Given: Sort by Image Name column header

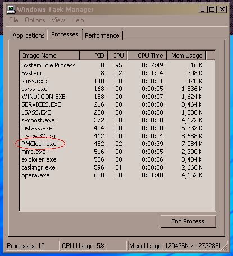Looking at the screenshot, I should [49, 56].
